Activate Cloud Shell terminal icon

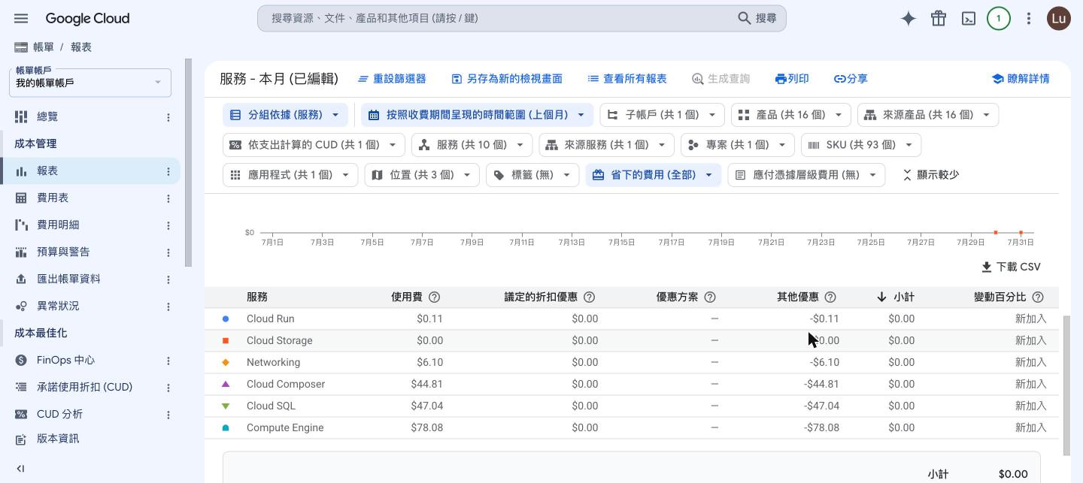pyautogui.click(x=969, y=19)
